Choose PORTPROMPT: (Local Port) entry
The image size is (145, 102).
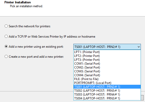pos(107,83)
